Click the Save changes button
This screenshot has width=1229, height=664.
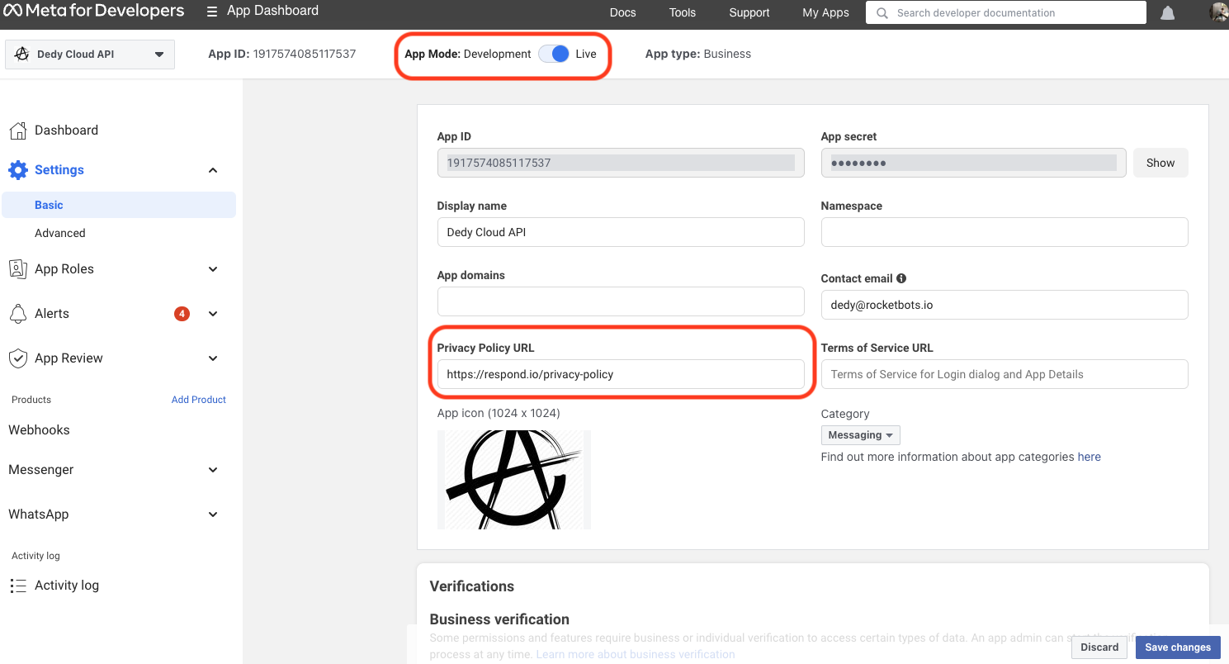[1177, 647]
